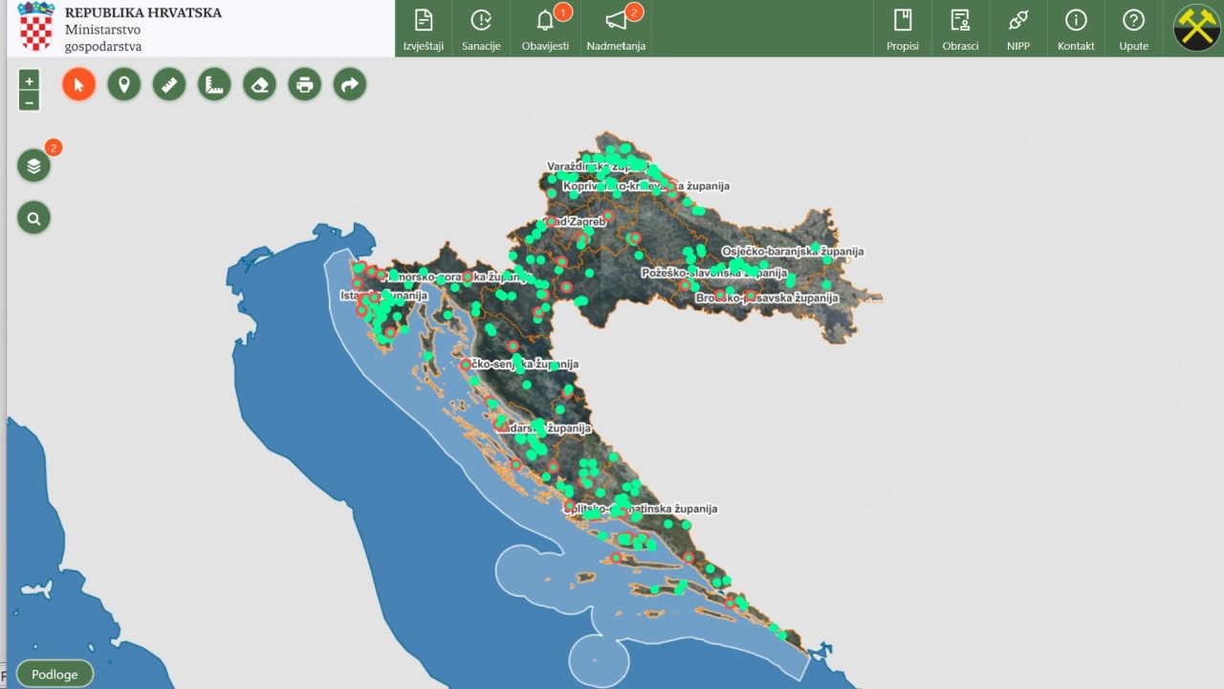Open the Sanacije section

click(481, 29)
